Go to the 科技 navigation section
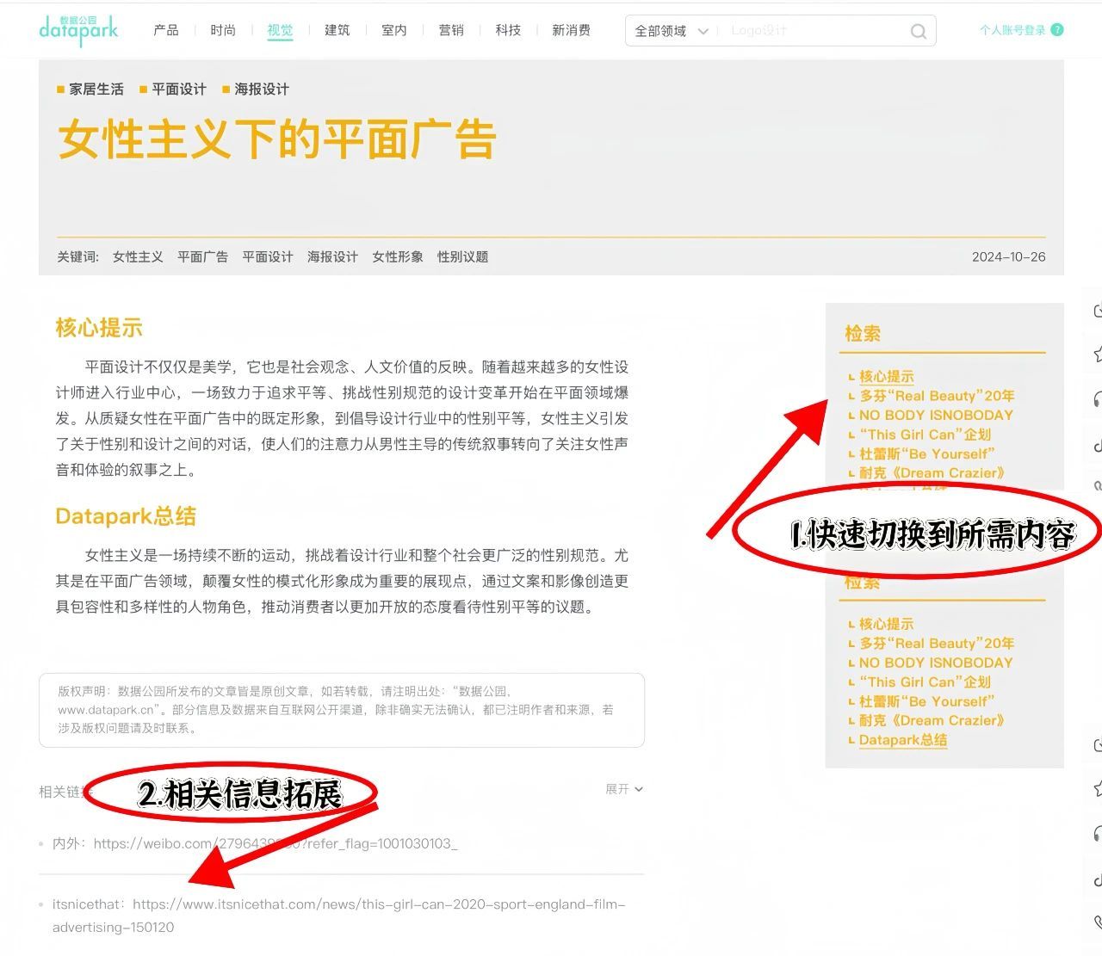This screenshot has height=956, width=1102. pos(508,30)
